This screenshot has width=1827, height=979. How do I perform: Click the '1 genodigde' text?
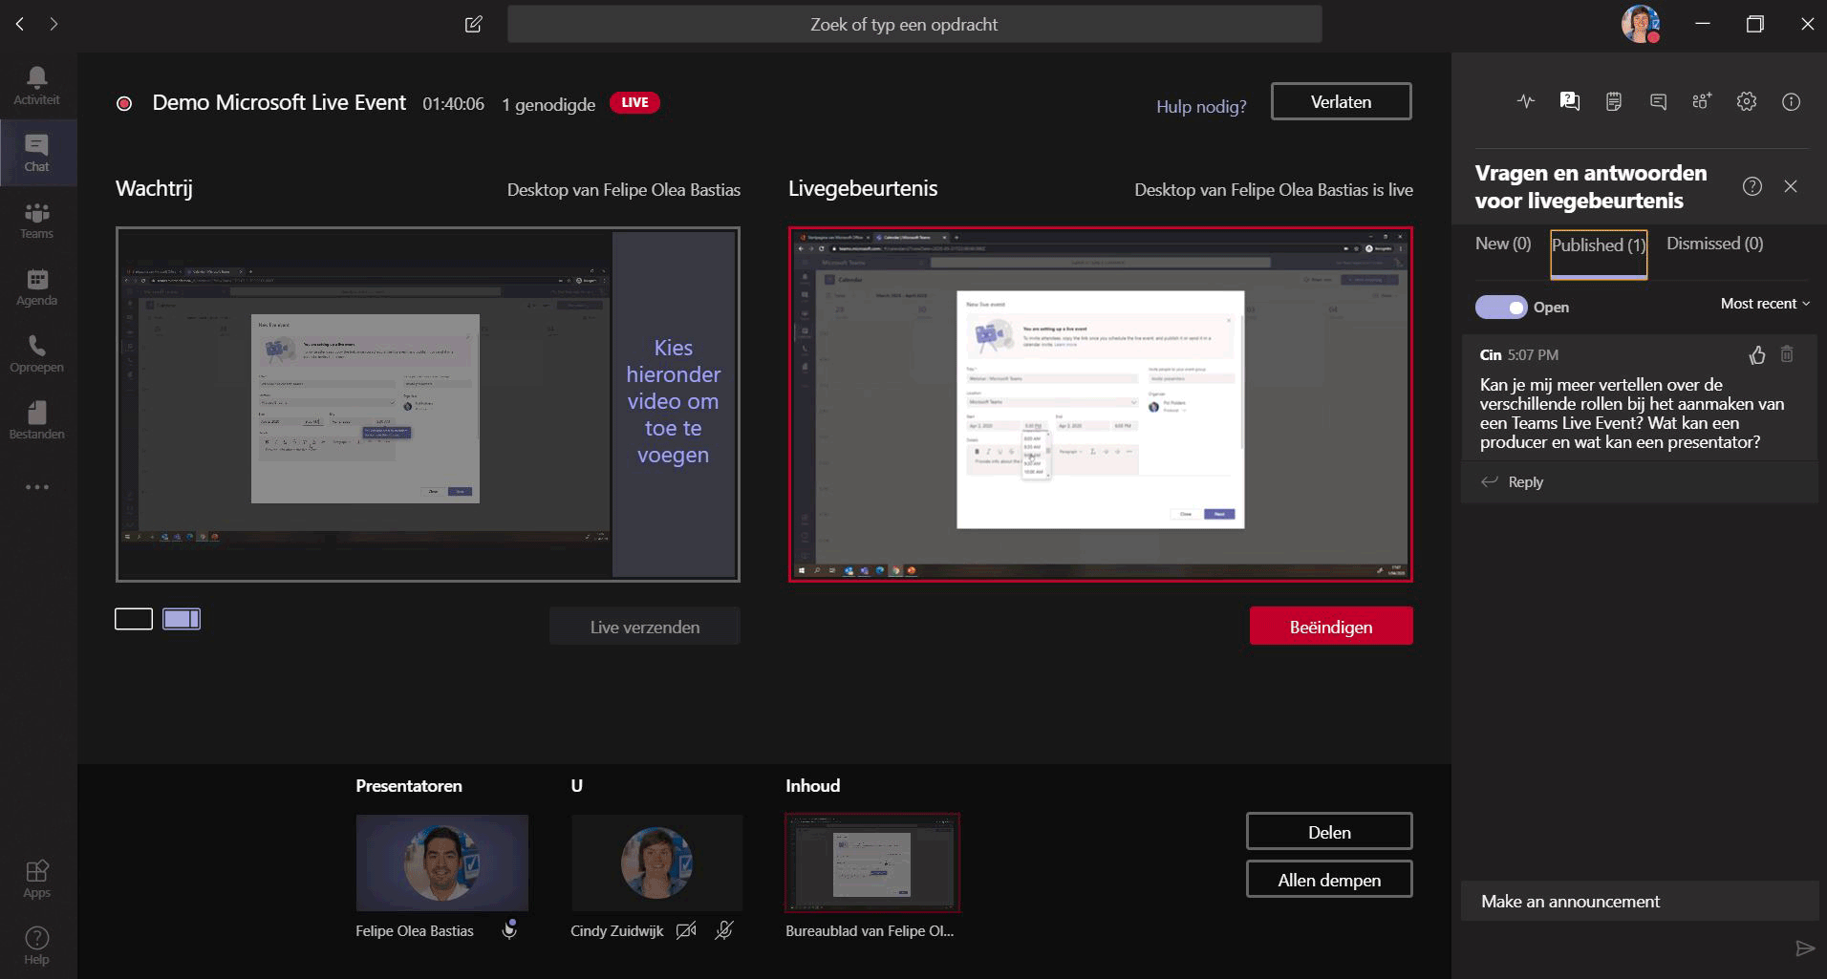[x=548, y=104]
